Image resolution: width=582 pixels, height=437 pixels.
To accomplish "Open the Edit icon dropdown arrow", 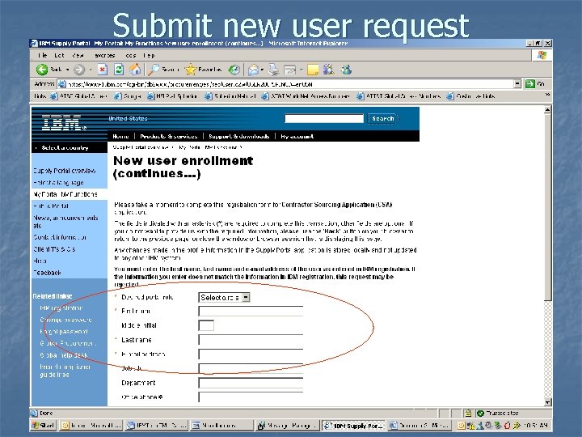I will pos(301,70).
